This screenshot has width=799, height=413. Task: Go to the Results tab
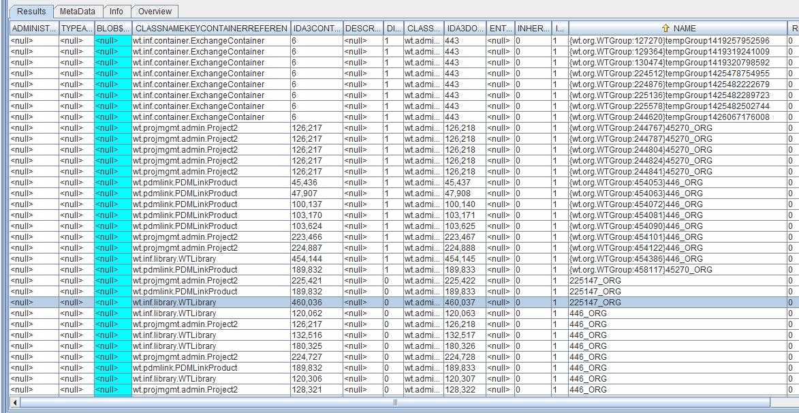[31, 11]
